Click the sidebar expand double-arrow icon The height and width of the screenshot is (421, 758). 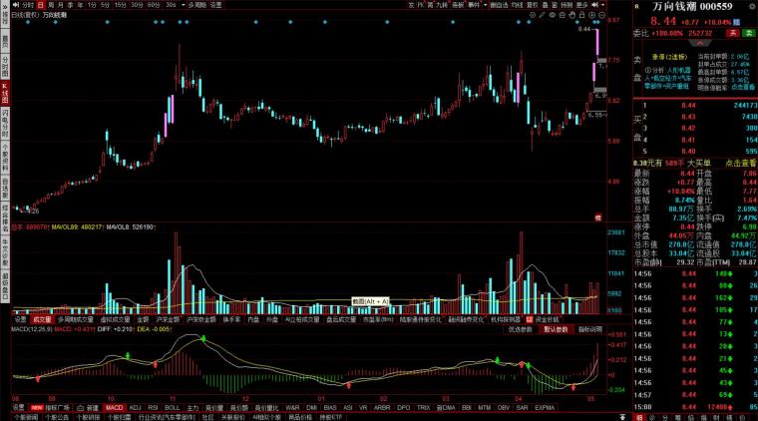(x=5, y=5)
